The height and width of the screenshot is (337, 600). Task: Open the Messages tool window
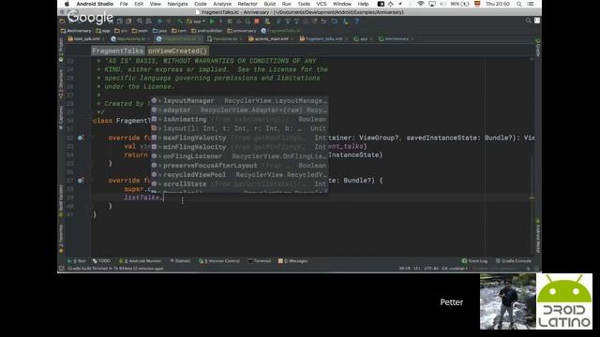pos(293,261)
